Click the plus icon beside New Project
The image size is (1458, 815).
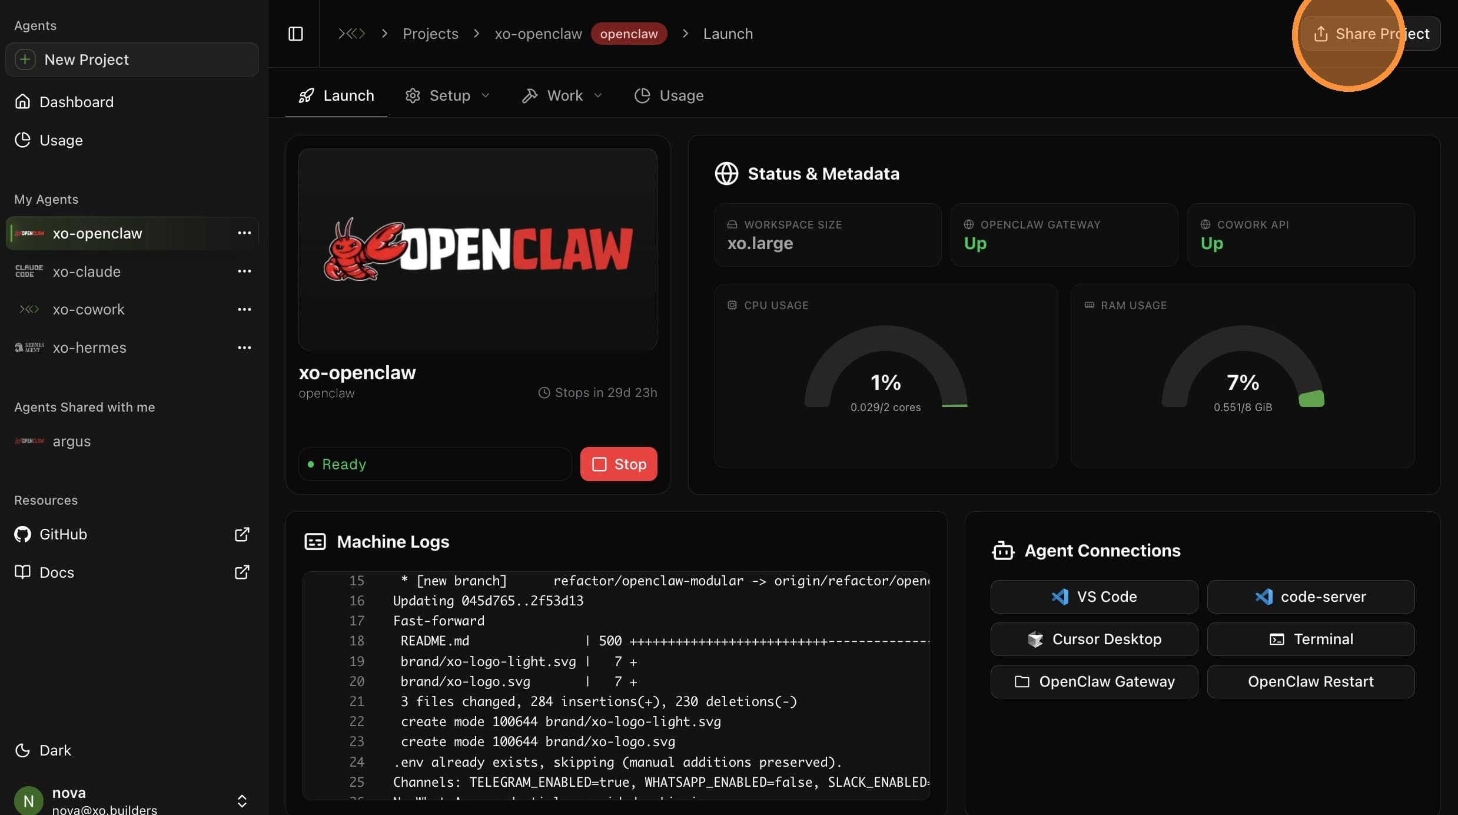[25, 59]
